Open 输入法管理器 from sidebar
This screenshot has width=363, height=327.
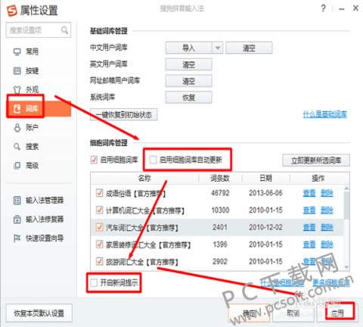39,201
